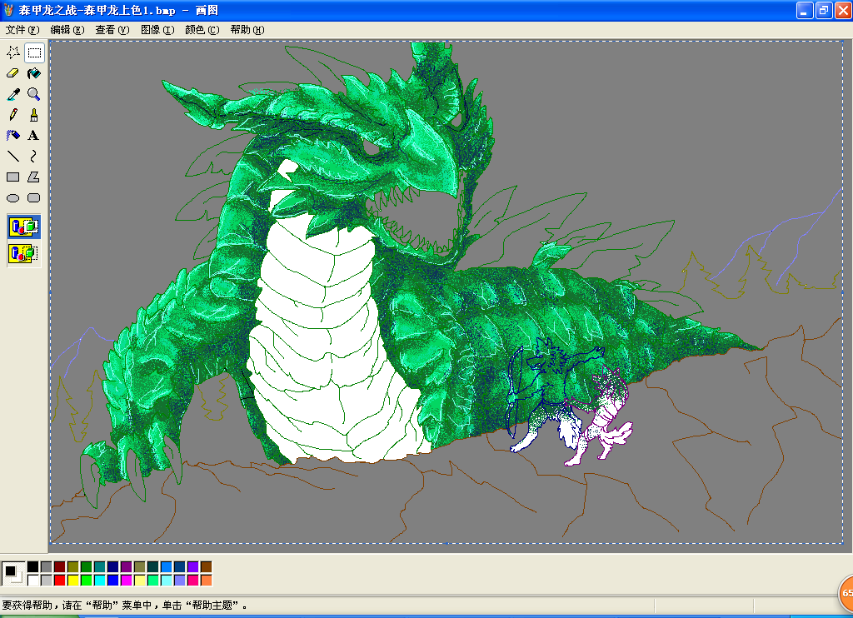Click the foreground/background color indicator box
Viewport: 853px width, 618px height.
click(13, 573)
